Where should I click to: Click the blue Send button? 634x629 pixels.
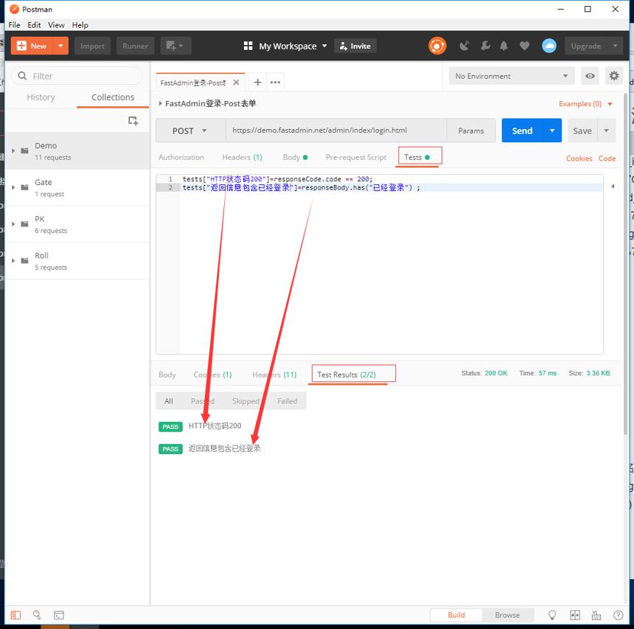(x=522, y=131)
